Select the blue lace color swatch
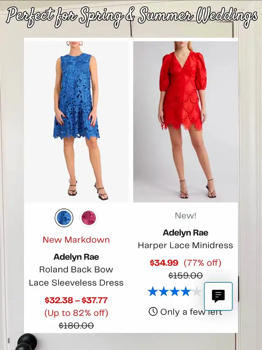Screen dimensions: 262x350 click(x=64, y=218)
